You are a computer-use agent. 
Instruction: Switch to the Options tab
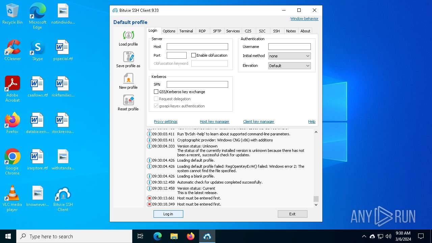(x=169, y=31)
